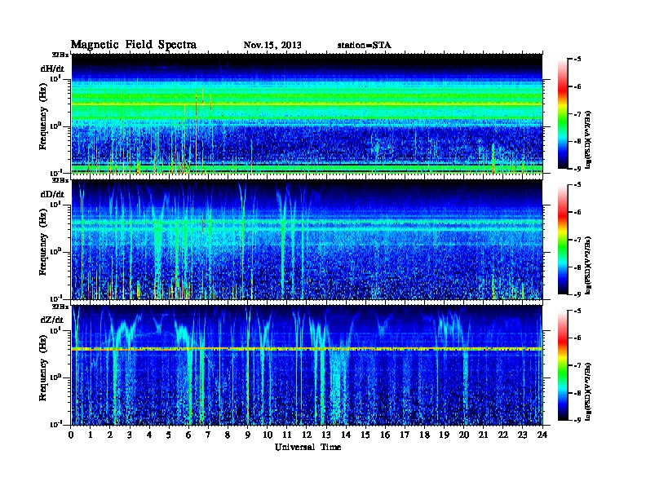Click hour "11" on the Universal Time axis
The image size is (646, 499).
tap(287, 435)
